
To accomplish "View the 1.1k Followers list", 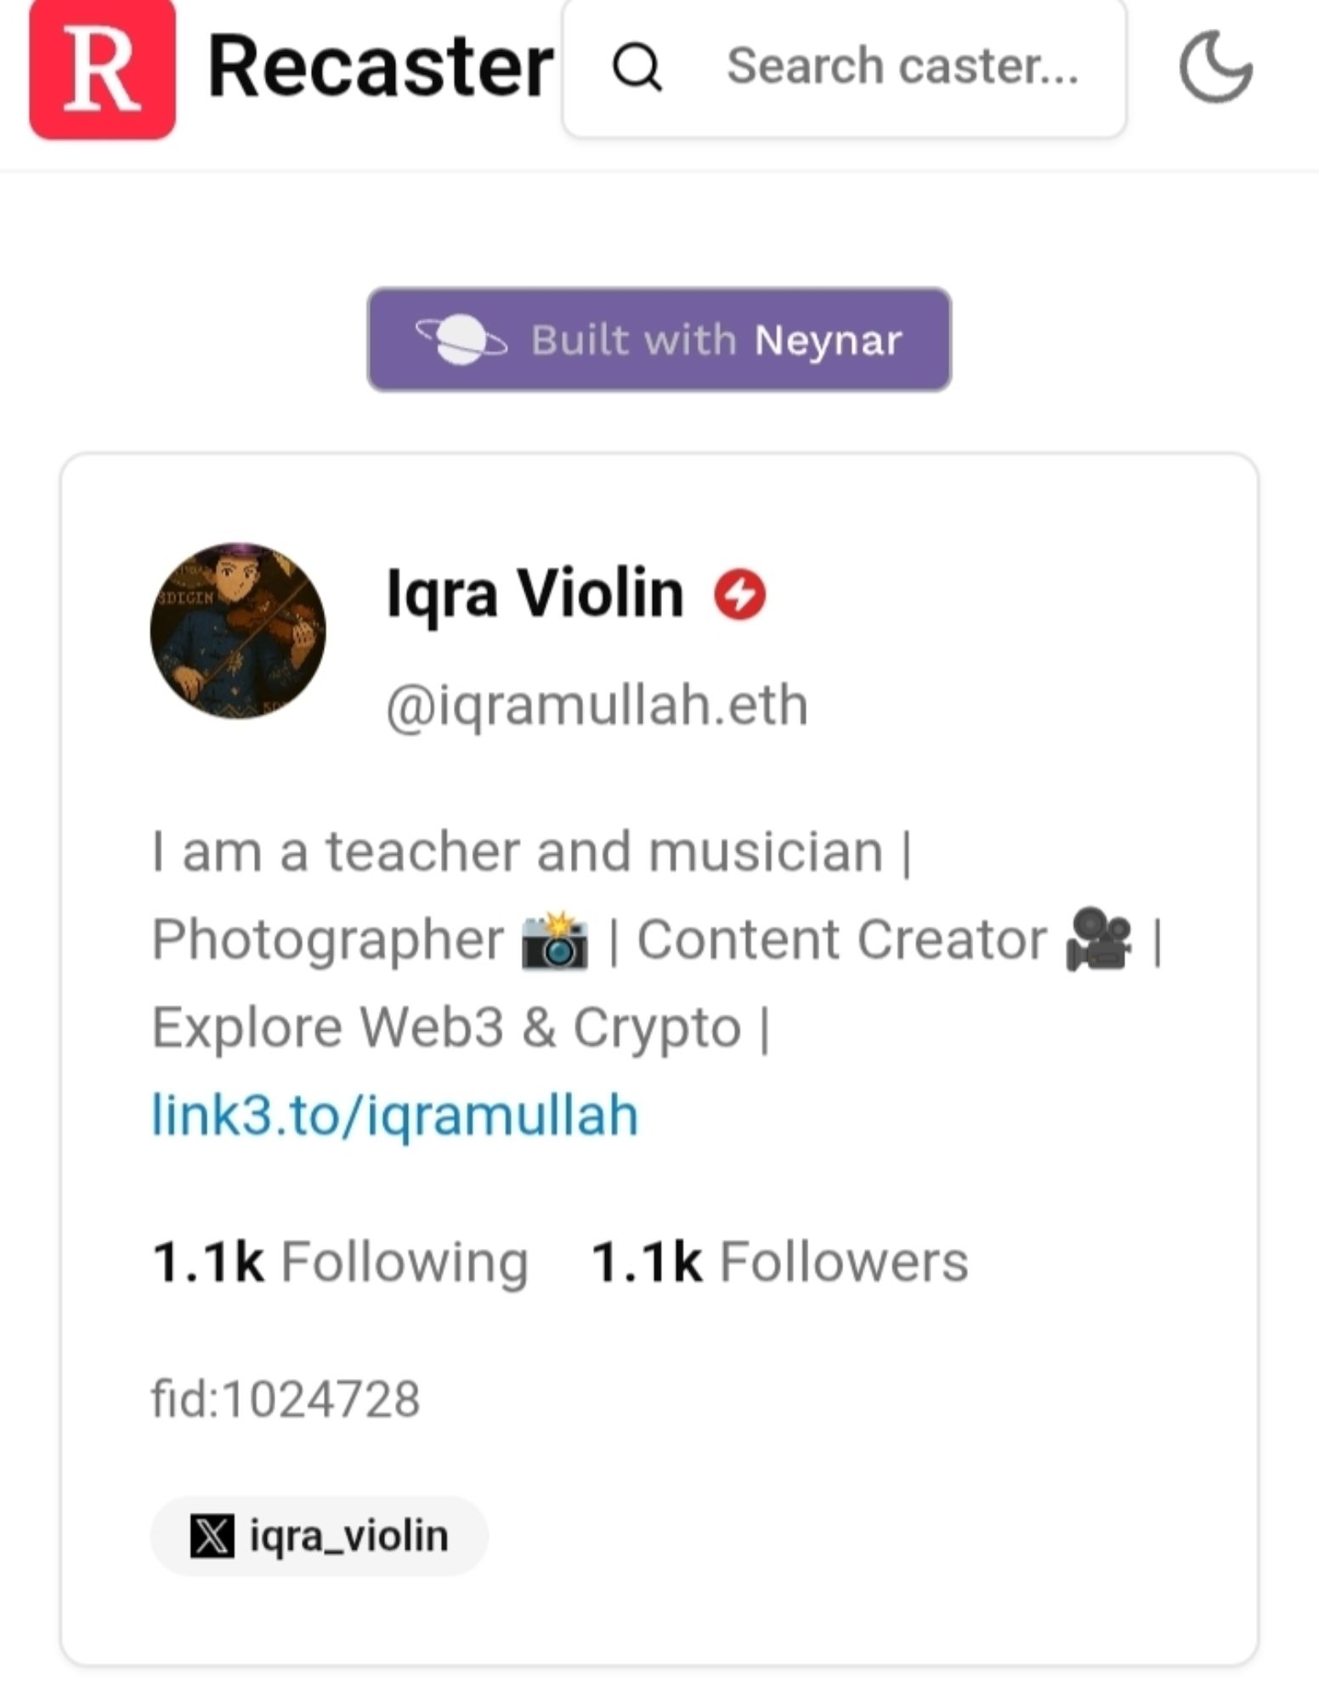I will (779, 1261).
